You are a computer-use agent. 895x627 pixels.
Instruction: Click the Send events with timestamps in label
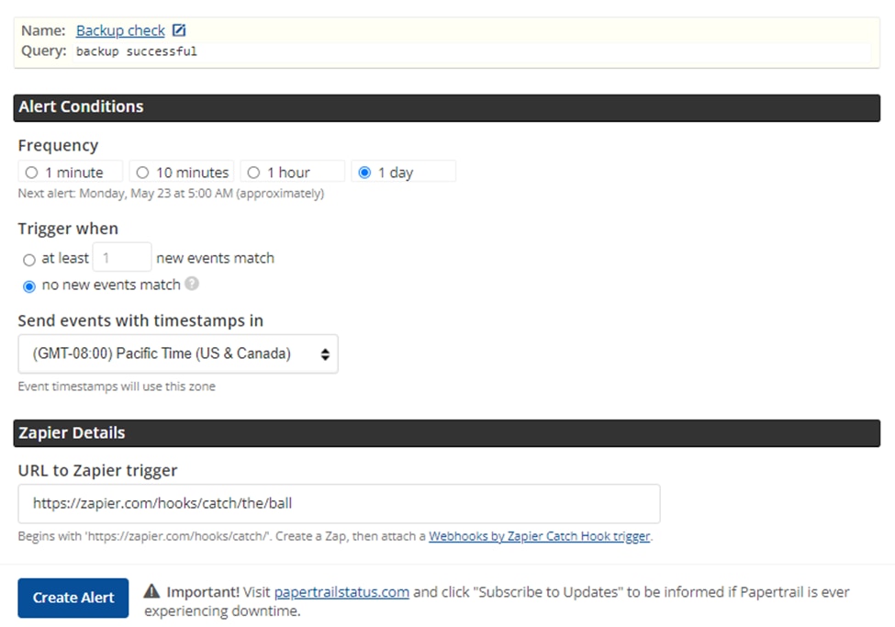[x=140, y=321]
